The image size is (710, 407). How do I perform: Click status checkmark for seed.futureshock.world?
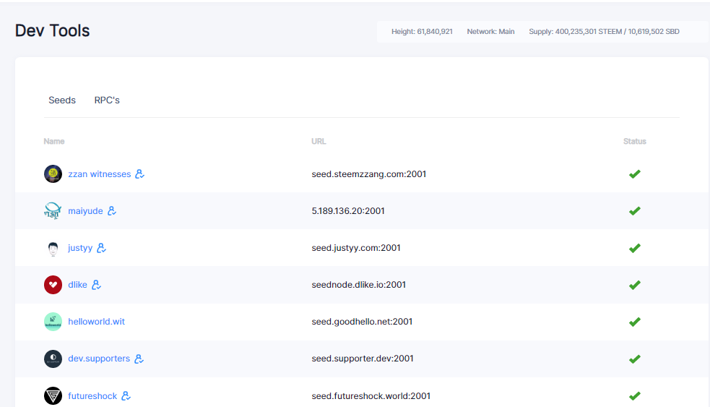click(635, 395)
